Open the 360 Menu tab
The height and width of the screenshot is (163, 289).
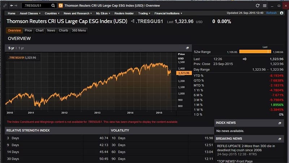pos(79,30)
